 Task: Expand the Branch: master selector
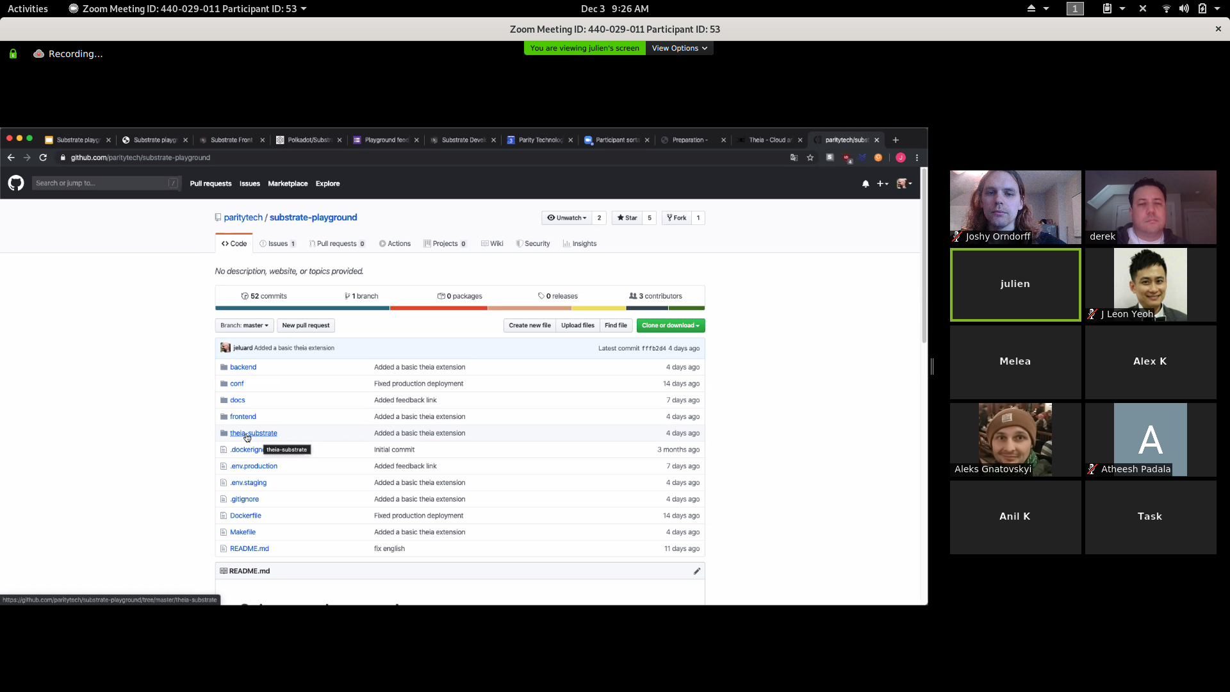244,325
